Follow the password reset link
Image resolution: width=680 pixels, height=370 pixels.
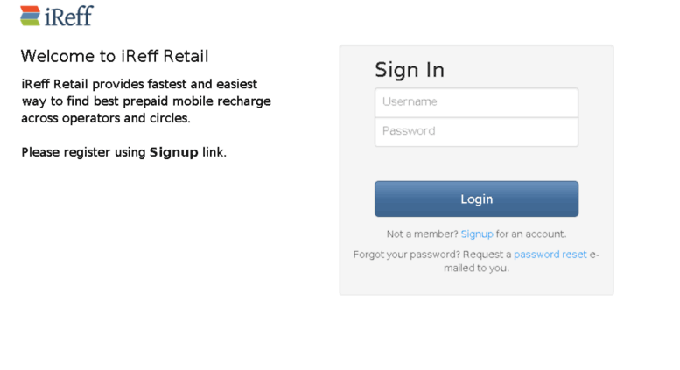[x=550, y=255]
